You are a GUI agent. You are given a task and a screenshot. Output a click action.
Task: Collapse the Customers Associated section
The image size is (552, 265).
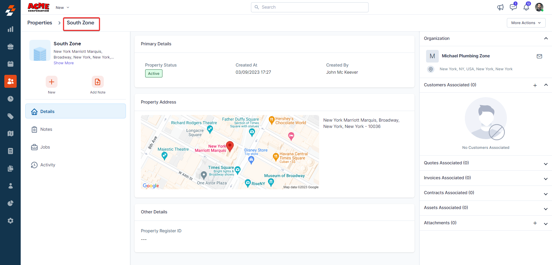click(x=546, y=85)
